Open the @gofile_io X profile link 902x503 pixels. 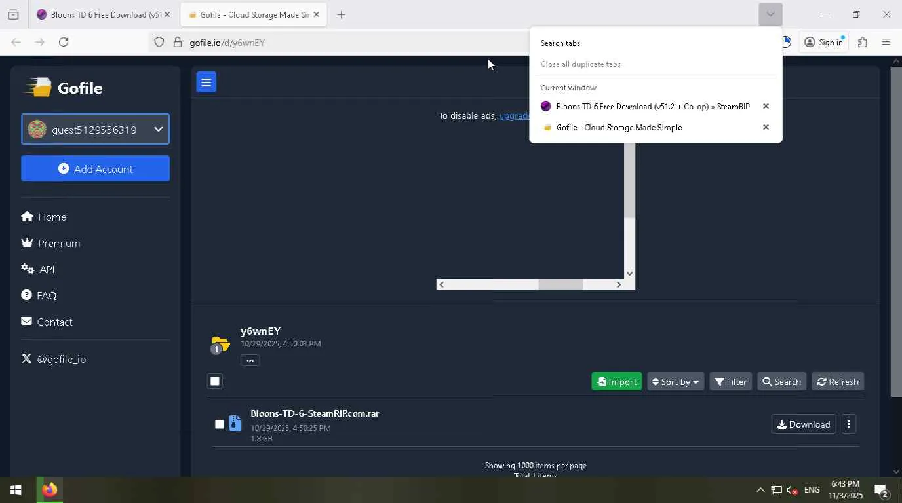54,359
